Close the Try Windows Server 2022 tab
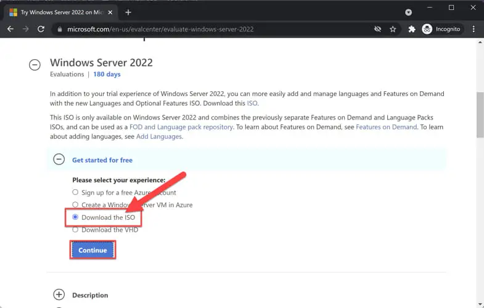This screenshot has height=308, width=484. point(110,12)
